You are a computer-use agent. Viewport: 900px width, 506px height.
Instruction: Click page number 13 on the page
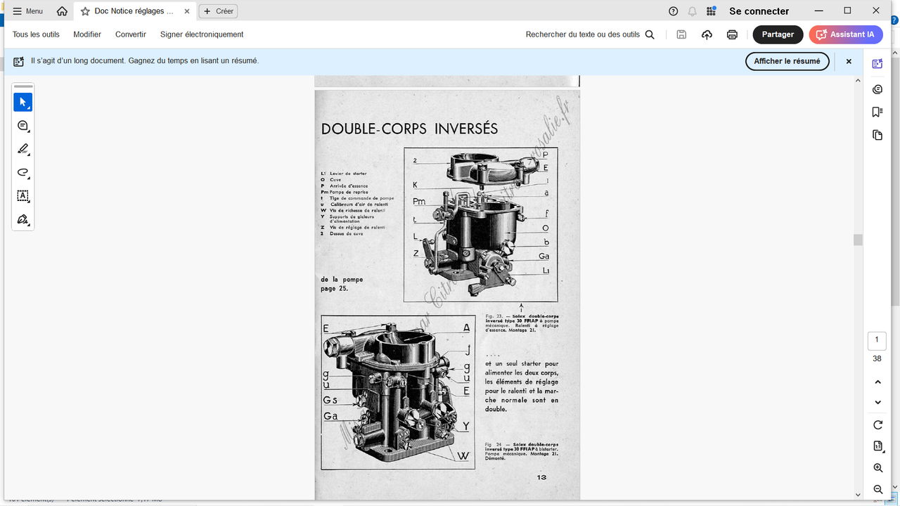(541, 477)
